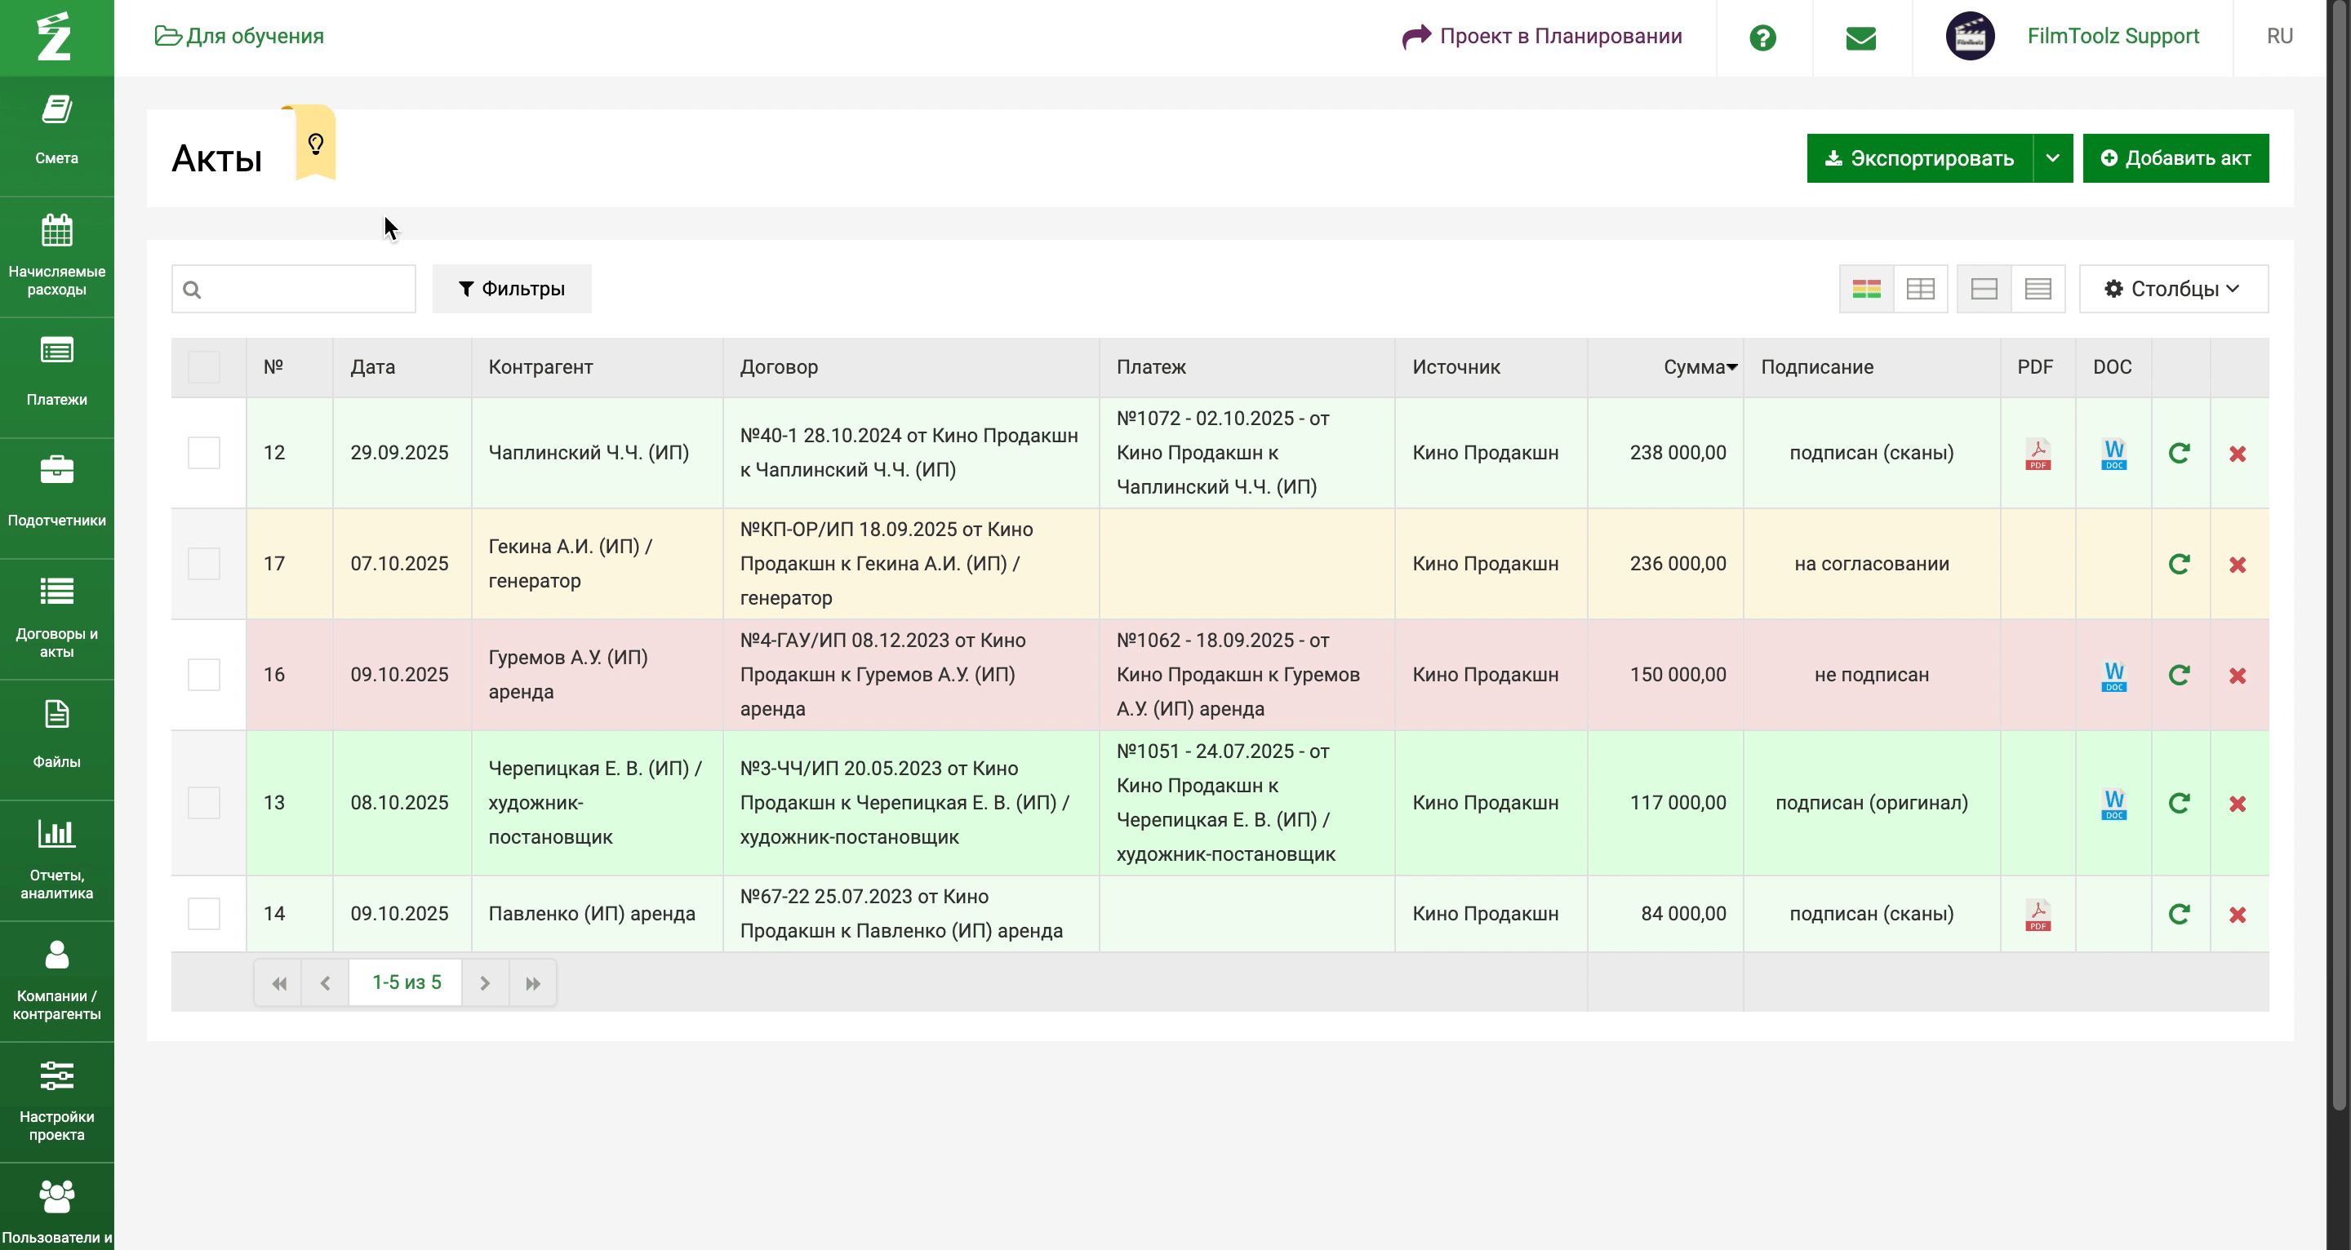
Task: Switch to colored rows view icon
Action: [1865, 289]
